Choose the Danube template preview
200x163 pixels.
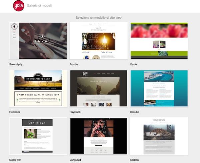point(159,88)
